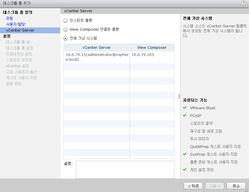Click the < 뒤로 back button
249x192 pixels.
[x=193, y=186]
